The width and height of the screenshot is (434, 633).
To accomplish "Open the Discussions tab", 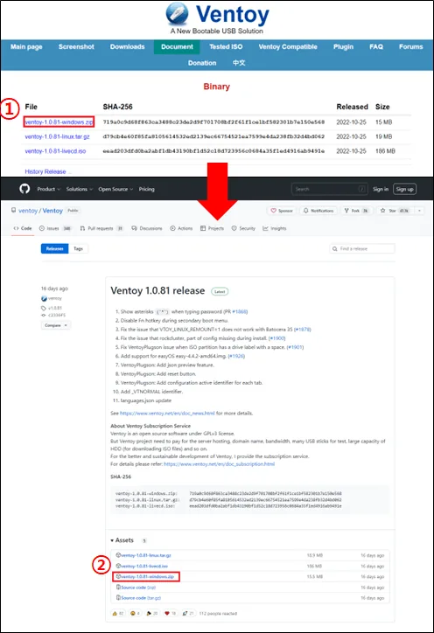I will (x=147, y=228).
